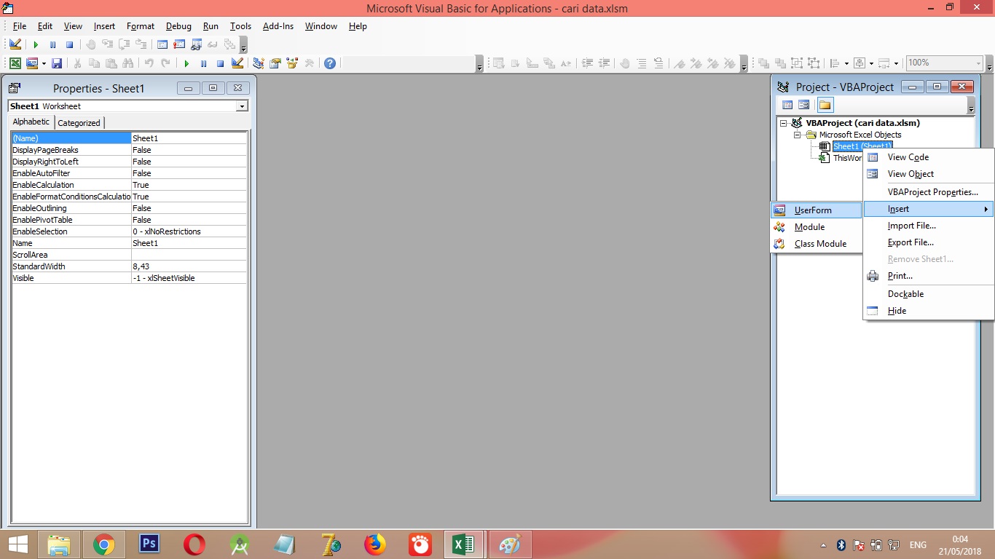This screenshot has height=559, width=995.
Task: Open the Object Browser toolbar icon
Action: pyautogui.click(x=292, y=63)
